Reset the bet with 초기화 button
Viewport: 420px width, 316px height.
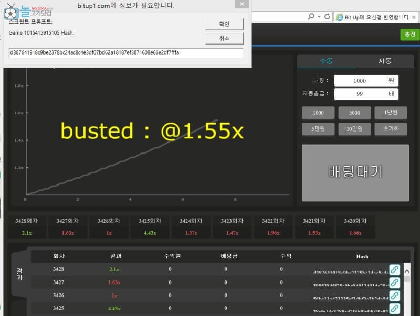pyautogui.click(x=391, y=129)
